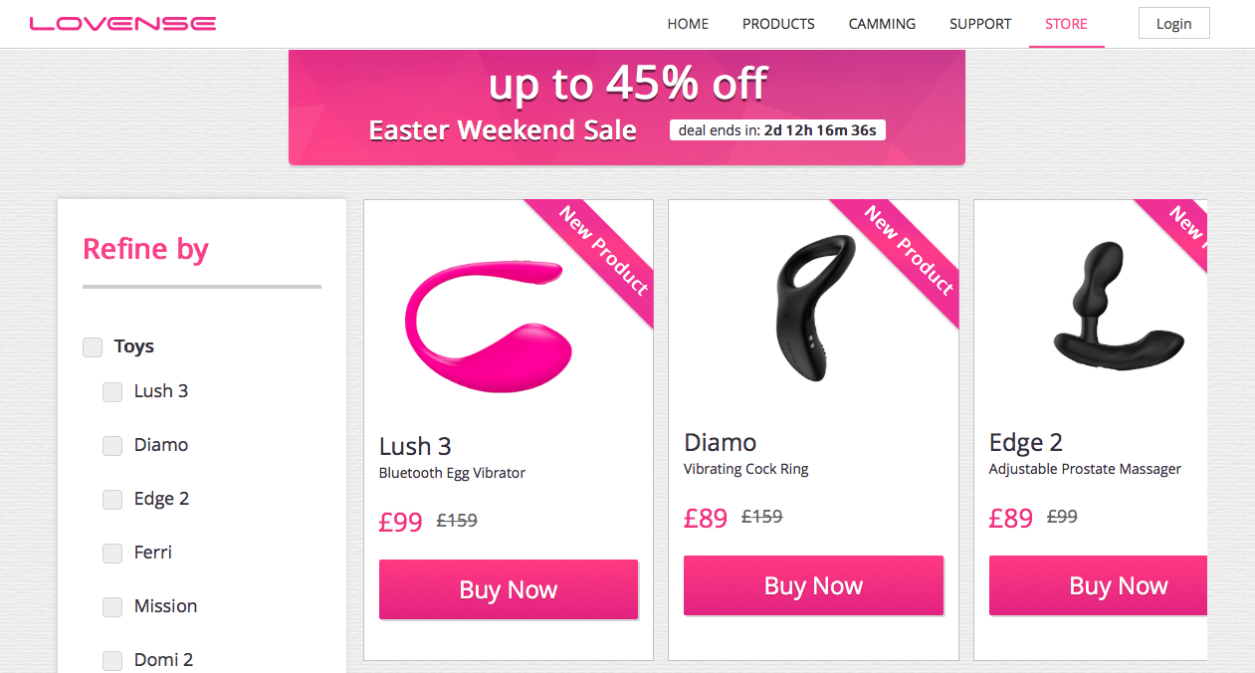This screenshot has height=673, width=1255.
Task: Go to the PRODUCTS page
Action: point(778,24)
